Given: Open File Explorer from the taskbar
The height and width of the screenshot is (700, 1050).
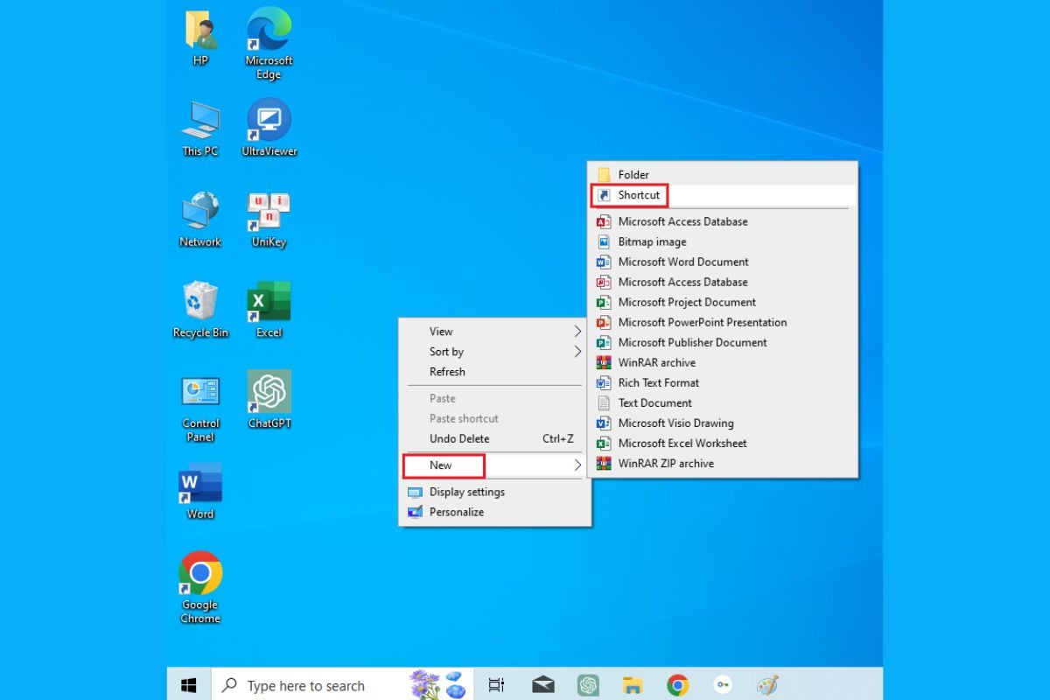Looking at the screenshot, I should point(633,684).
